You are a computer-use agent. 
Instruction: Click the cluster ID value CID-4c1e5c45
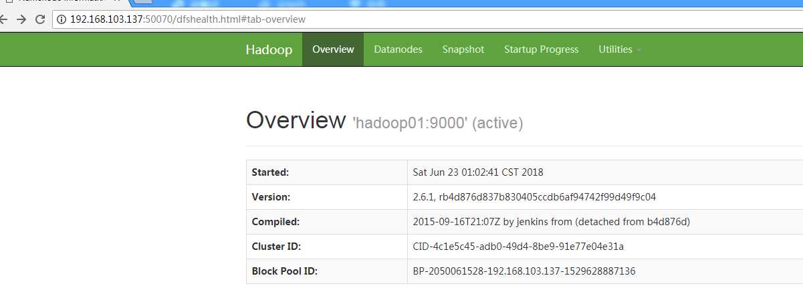(518, 247)
